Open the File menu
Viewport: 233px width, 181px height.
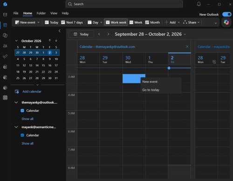16,13
